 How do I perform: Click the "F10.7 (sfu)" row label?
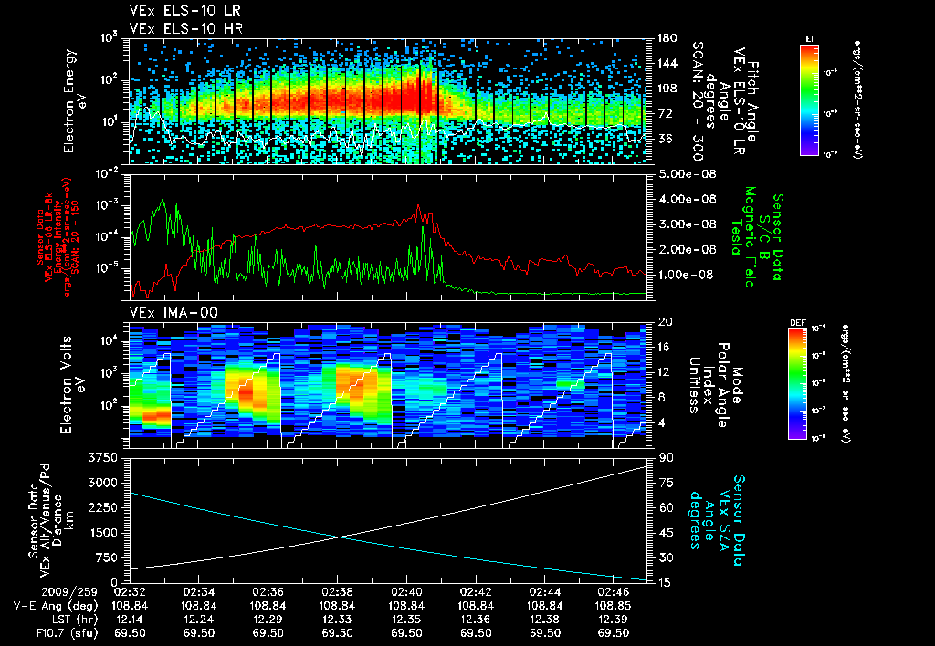(67, 633)
